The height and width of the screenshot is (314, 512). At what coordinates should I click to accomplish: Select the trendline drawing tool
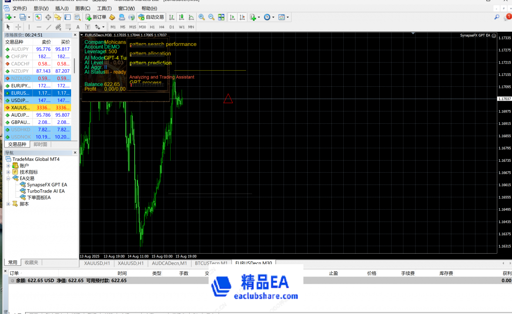click(x=49, y=27)
